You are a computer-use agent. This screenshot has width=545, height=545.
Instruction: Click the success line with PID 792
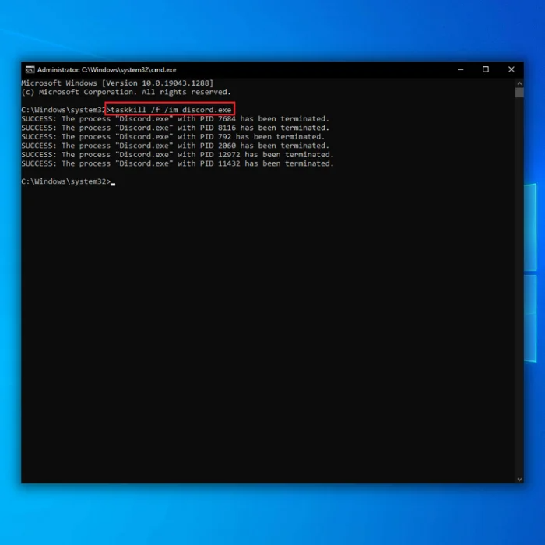coord(173,137)
